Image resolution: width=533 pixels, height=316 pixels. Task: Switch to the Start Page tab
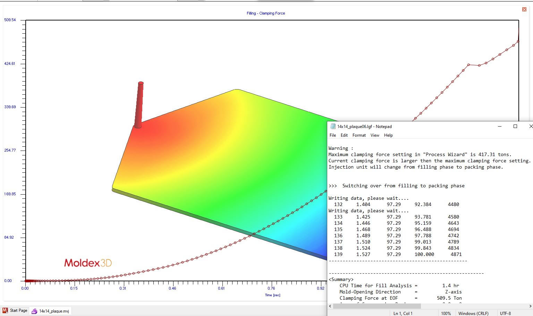(19, 310)
